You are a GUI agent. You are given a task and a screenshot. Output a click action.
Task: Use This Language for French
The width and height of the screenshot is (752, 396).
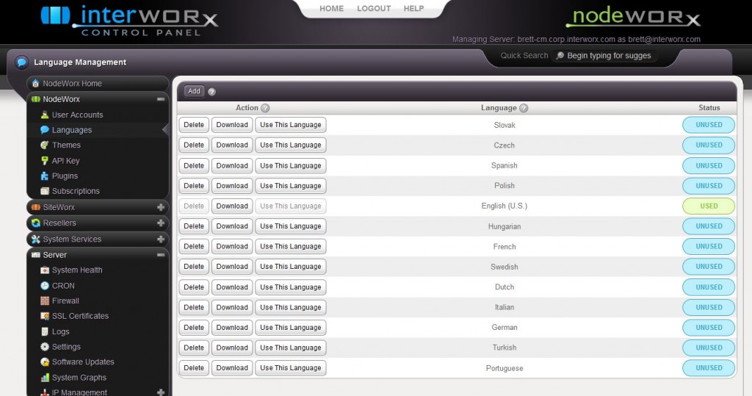click(291, 246)
